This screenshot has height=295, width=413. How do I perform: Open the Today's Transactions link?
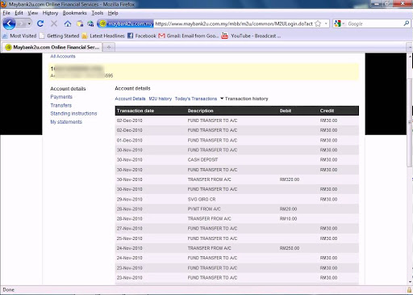click(x=196, y=99)
